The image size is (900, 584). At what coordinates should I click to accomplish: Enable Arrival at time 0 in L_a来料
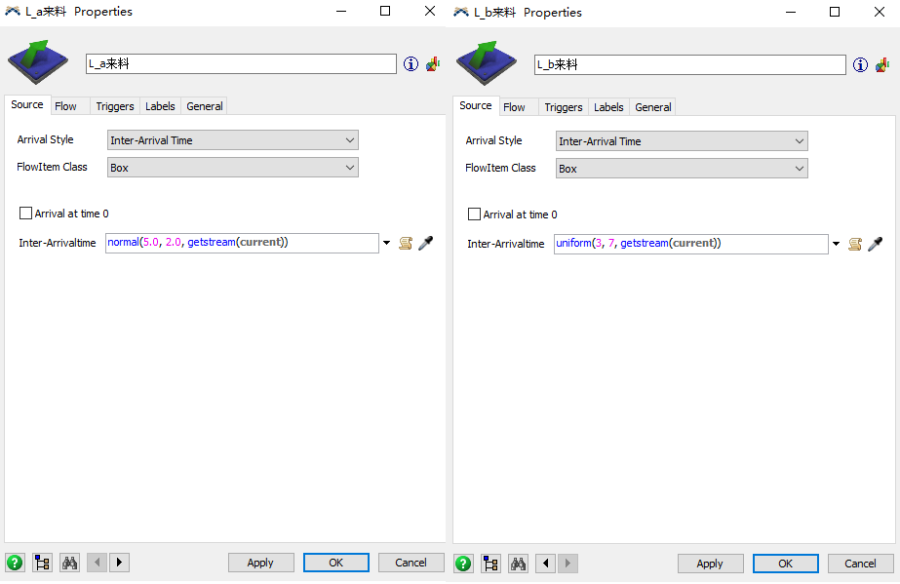(25, 214)
